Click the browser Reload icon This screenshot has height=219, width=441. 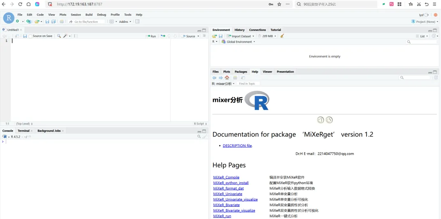click(x=20, y=4)
